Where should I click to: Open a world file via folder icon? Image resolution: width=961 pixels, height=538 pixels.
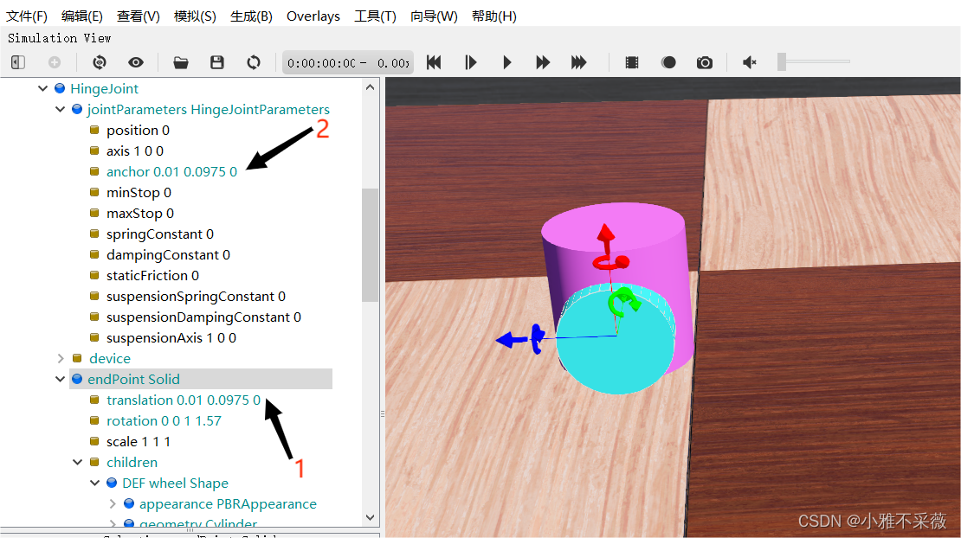[x=181, y=62]
